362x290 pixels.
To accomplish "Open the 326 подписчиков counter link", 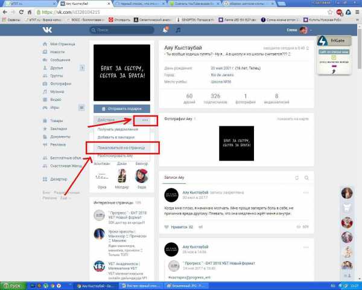I will click(x=215, y=98).
